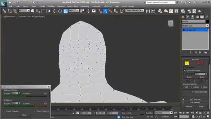The height and width of the screenshot is (119, 211).
Task: Click the Remove button in Edit Vertices
Action: coord(189,107)
